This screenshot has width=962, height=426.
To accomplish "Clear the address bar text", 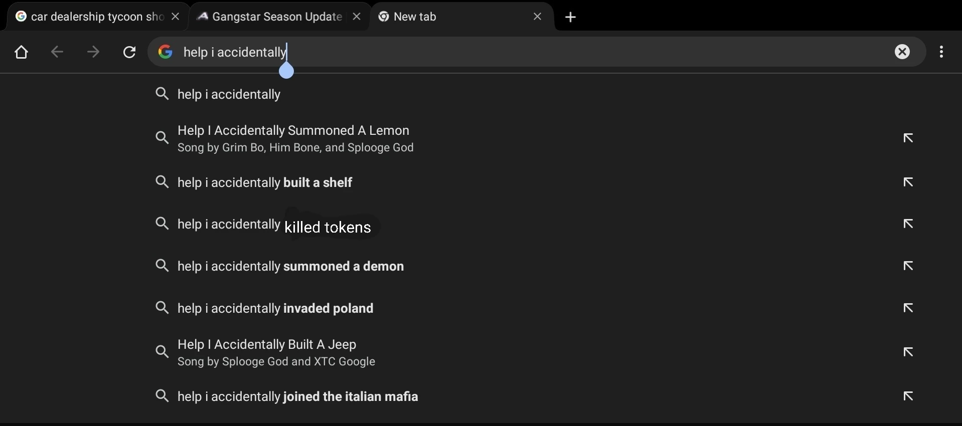I will pyautogui.click(x=903, y=52).
